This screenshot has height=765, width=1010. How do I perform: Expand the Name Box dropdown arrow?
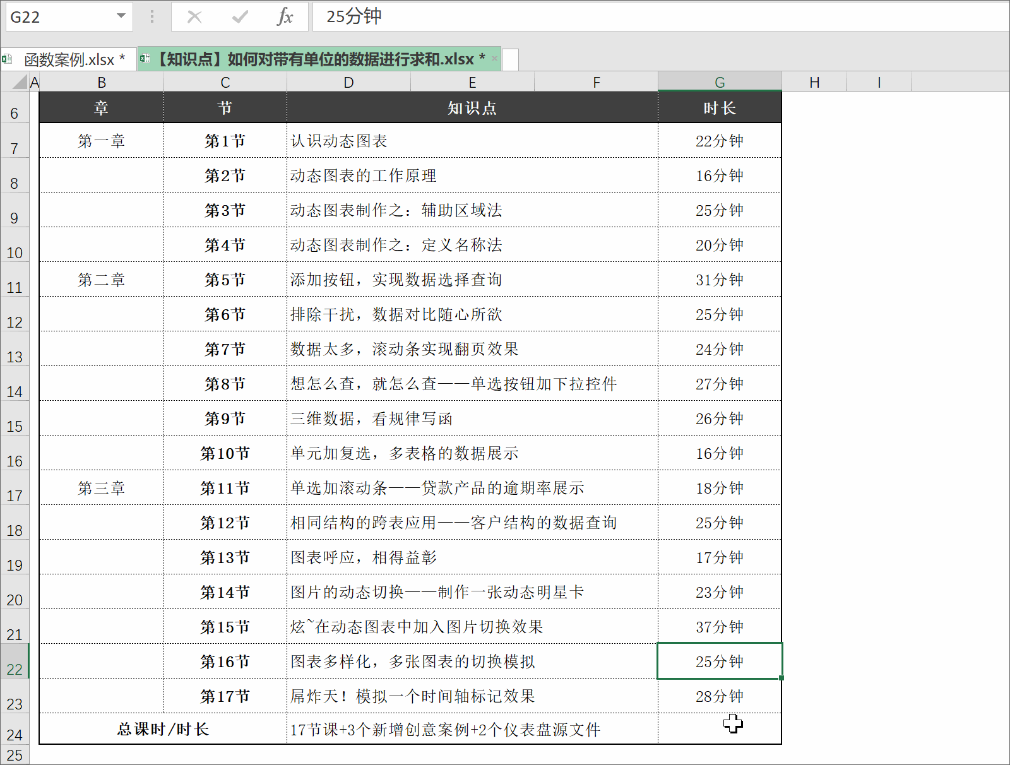tap(121, 16)
